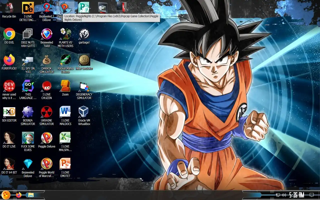Select the mine-shaped "BOSNIA SIMULATOR" icon
The height and width of the screenshot is (200, 320).
point(28,116)
